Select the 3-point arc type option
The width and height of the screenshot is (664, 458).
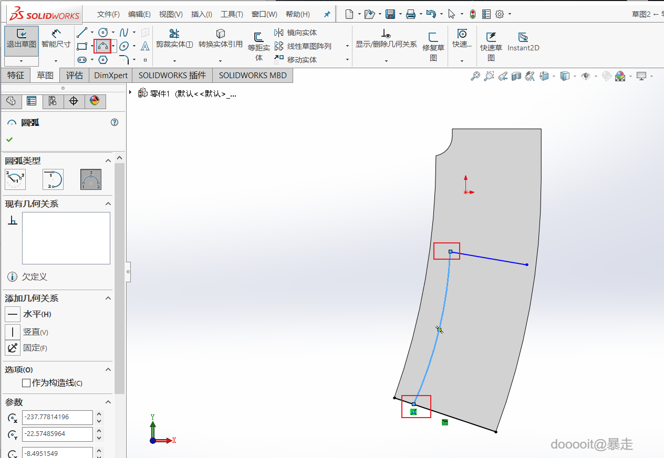click(91, 179)
